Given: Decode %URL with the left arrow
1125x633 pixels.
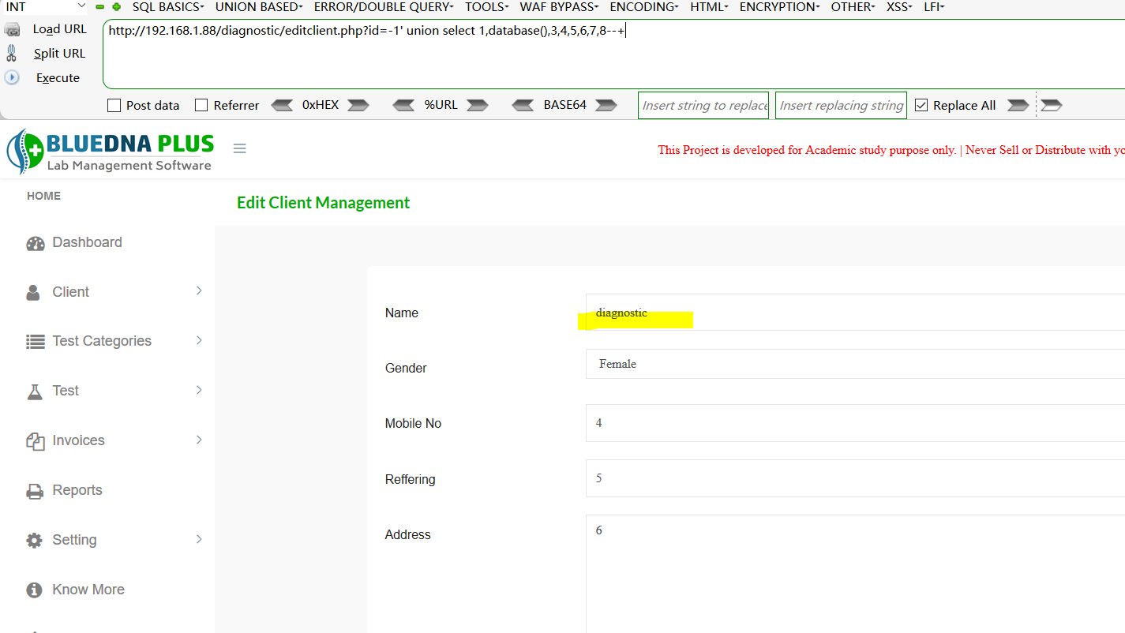Looking at the screenshot, I should (x=403, y=105).
